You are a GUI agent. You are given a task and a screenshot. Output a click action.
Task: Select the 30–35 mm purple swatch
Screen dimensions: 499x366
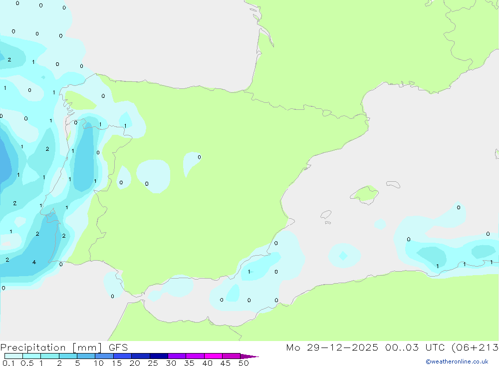click(x=177, y=356)
